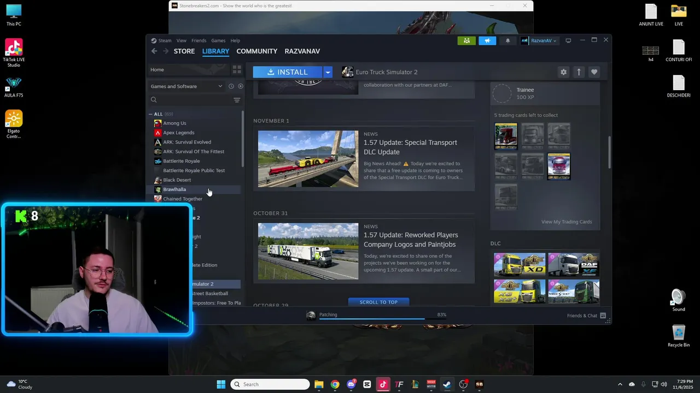Screen dimensions: 700x393
Task: Open Reworked Players Company Logos news title
Action: (x=411, y=240)
